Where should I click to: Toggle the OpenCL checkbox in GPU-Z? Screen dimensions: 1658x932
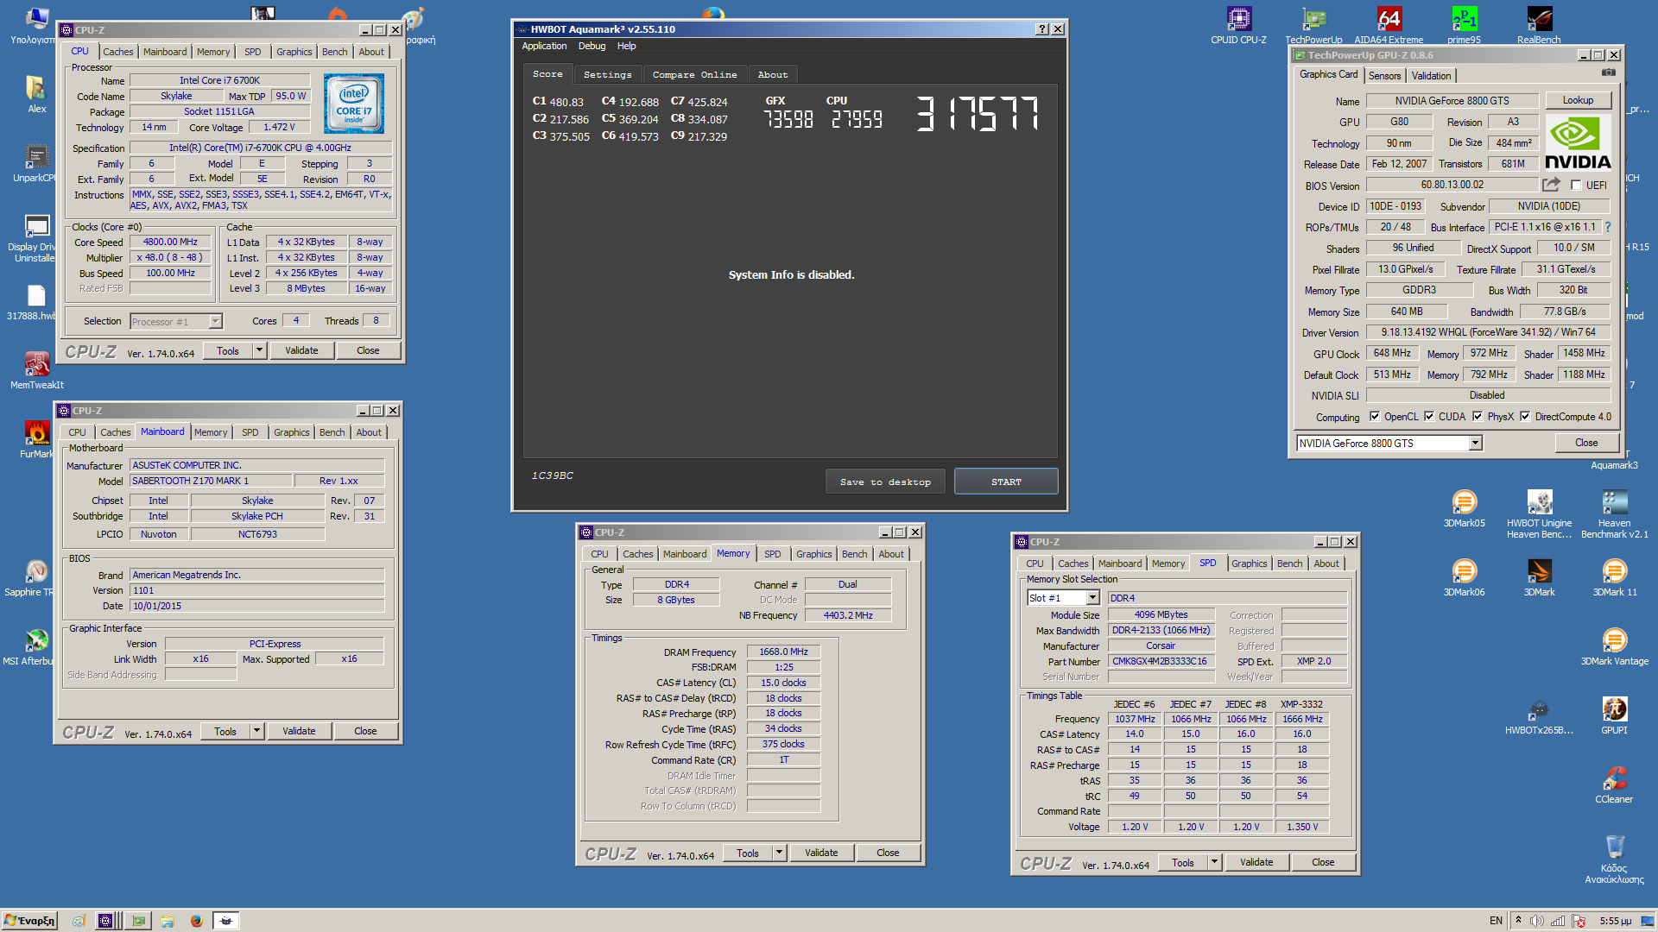click(1374, 416)
